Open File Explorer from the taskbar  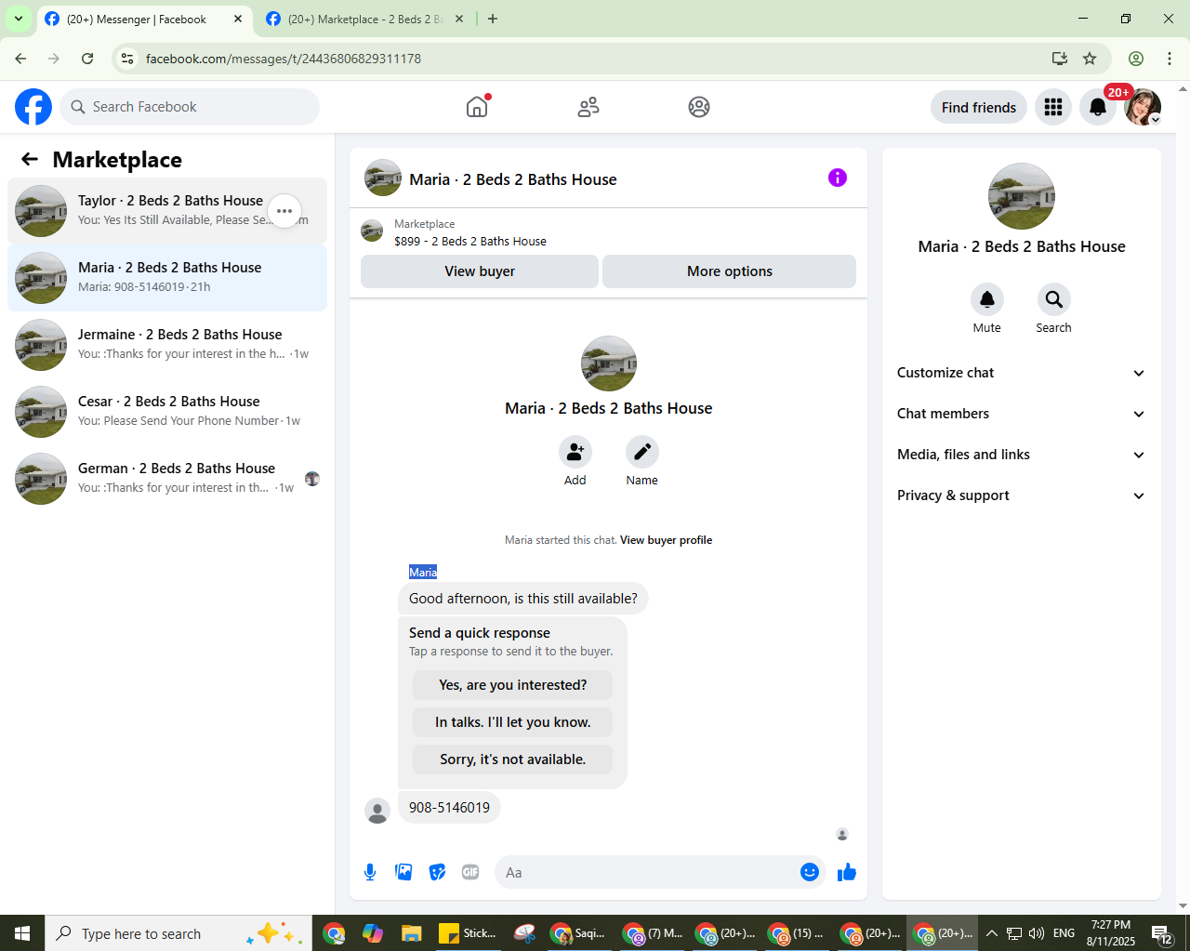pos(412,933)
